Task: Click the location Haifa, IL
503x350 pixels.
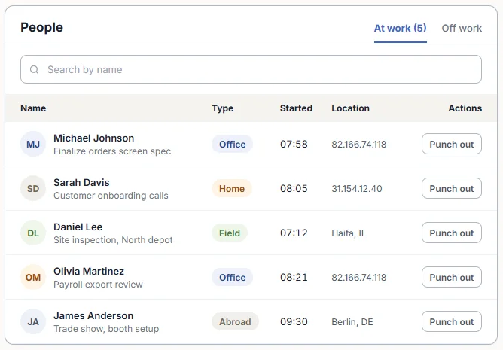Action: coord(349,233)
